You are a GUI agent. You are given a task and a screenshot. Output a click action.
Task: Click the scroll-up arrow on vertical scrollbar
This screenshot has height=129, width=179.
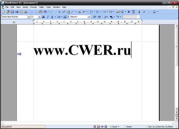[176, 26]
